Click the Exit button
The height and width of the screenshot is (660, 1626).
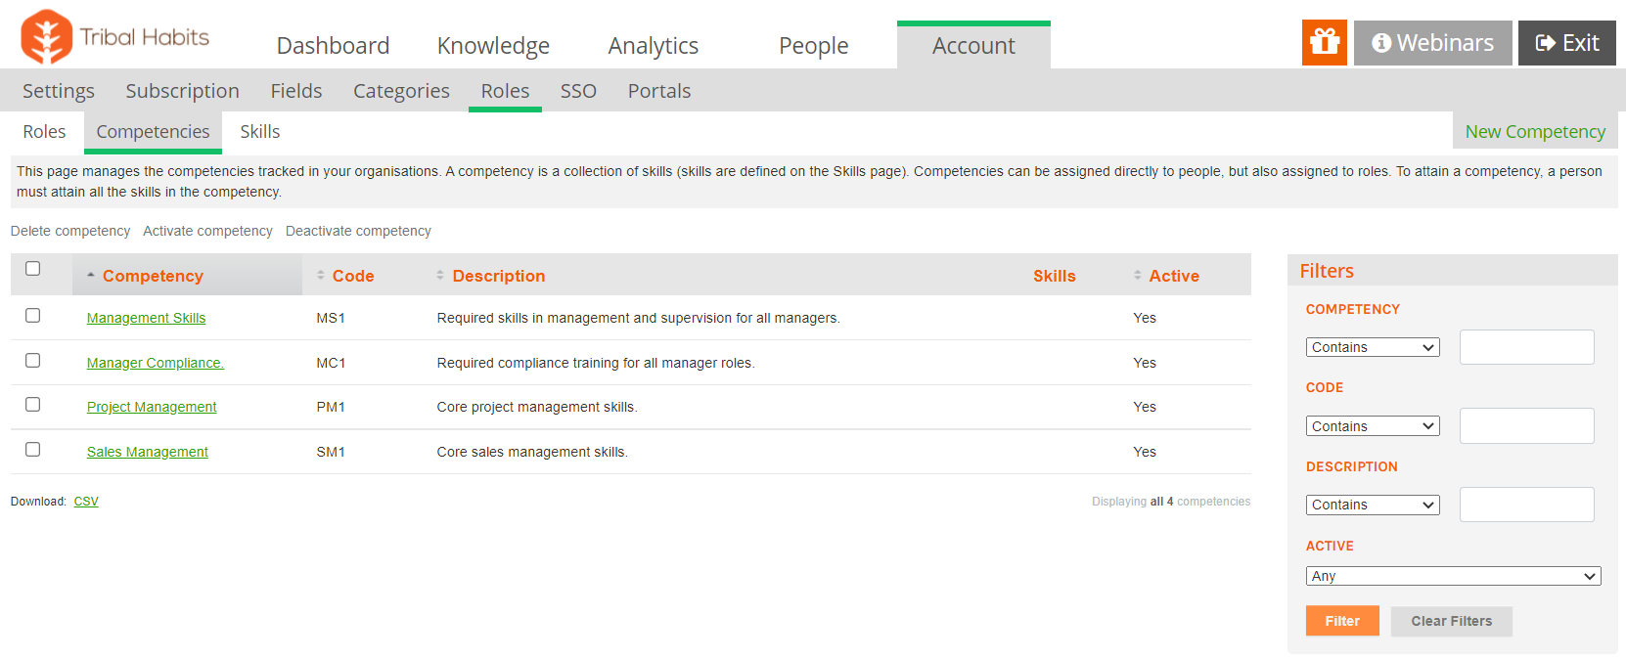tap(1567, 43)
